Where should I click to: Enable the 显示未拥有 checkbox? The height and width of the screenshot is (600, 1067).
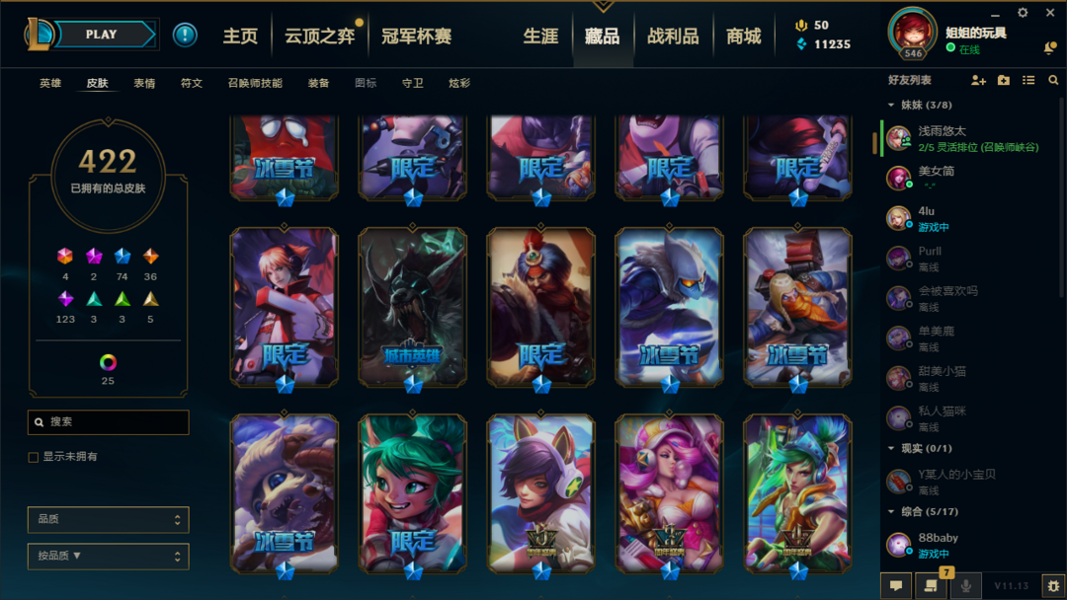(x=33, y=457)
